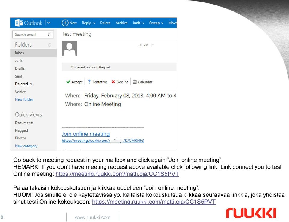Create a New folder

point(24,99)
